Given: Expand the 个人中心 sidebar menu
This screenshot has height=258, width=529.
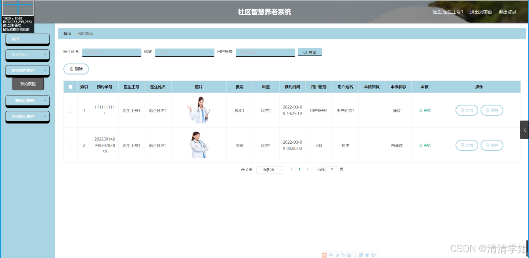Looking at the screenshot, I should click(28, 54).
